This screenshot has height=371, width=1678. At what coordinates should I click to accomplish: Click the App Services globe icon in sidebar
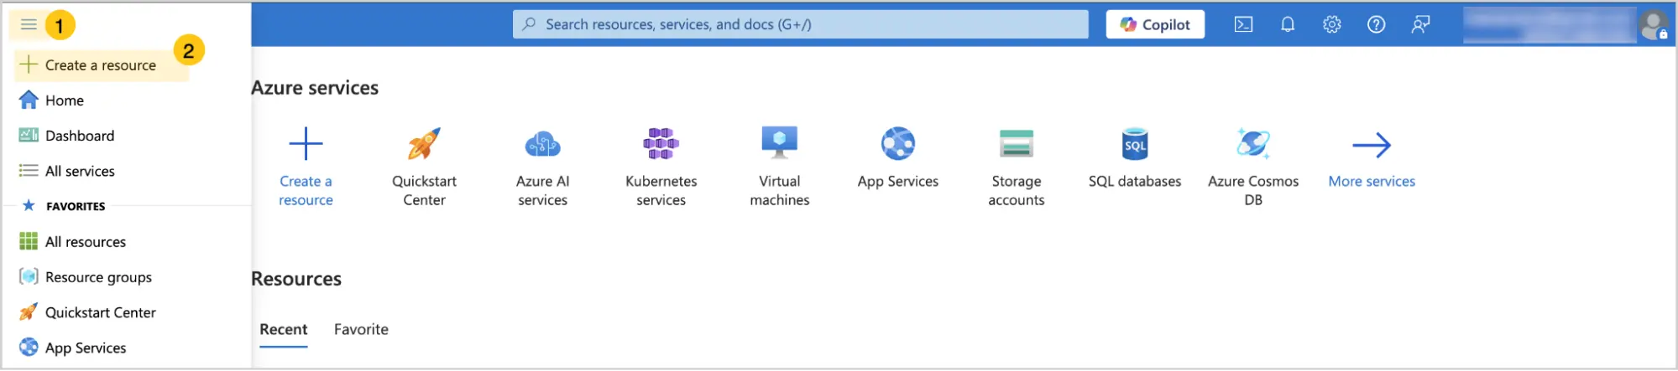tap(29, 347)
